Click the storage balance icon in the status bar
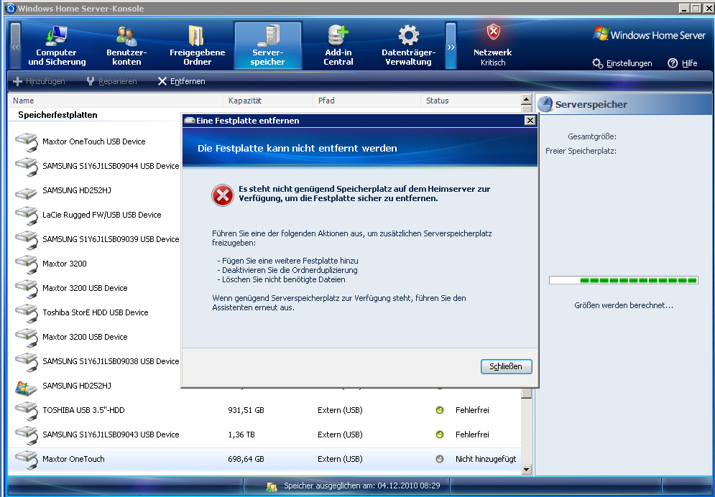 (272, 486)
